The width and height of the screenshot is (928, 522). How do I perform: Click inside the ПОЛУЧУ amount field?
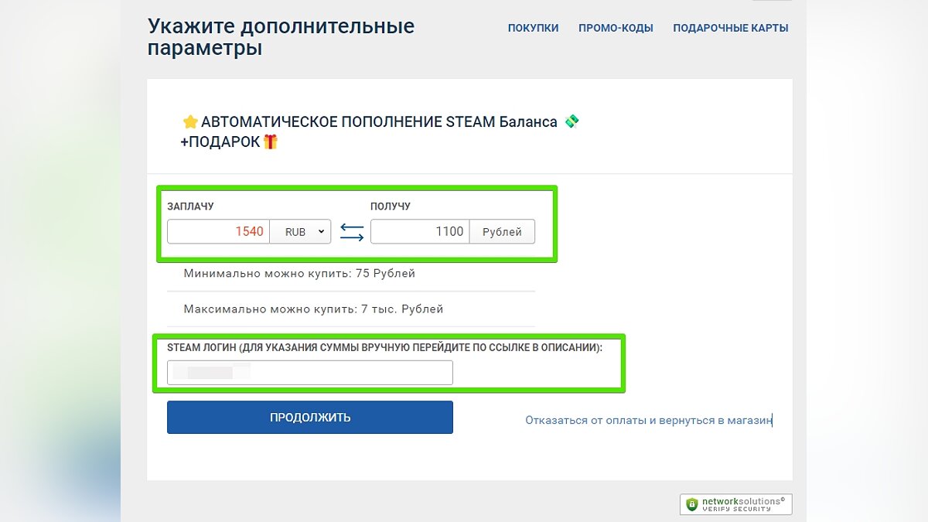click(x=421, y=230)
